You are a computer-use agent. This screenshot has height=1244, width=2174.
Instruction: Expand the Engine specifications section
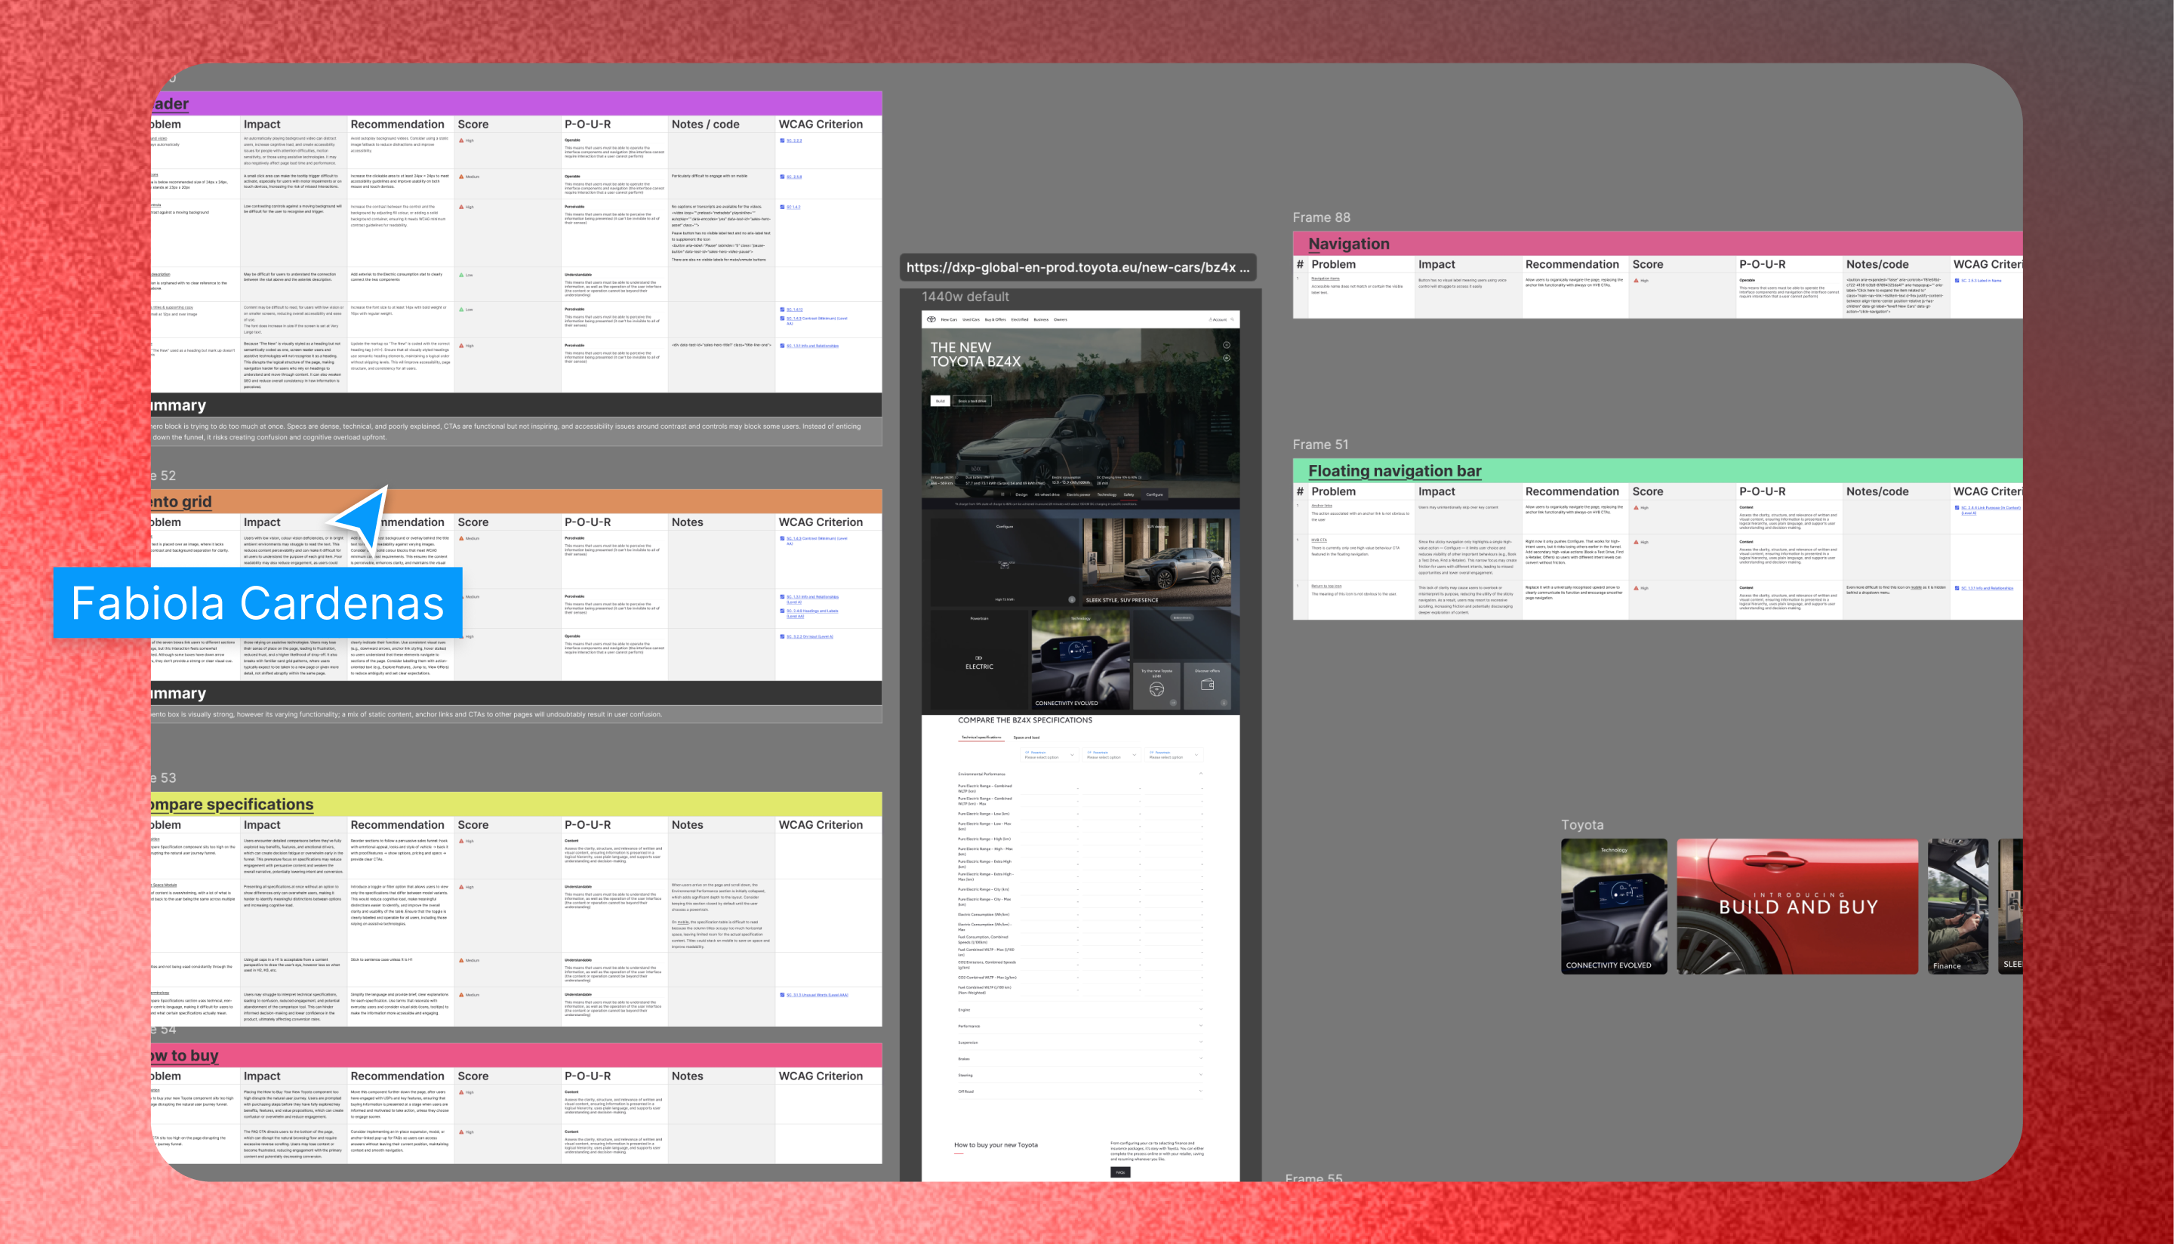[x=1200, y=1010]
